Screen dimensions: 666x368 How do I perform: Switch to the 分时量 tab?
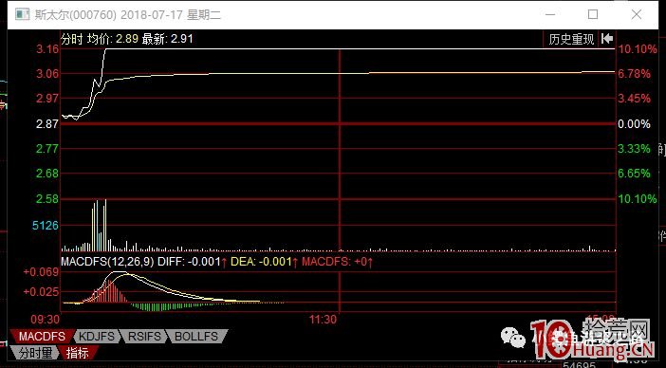[35, 353]
